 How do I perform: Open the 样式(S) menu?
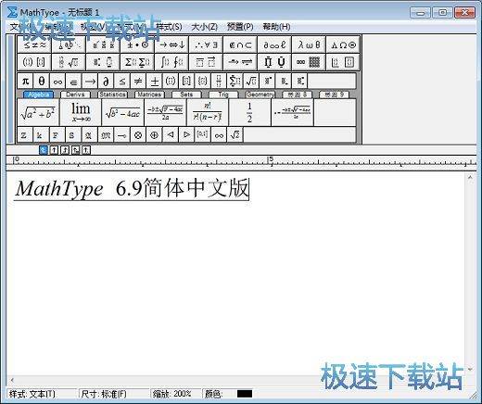(x=169, y=27)
